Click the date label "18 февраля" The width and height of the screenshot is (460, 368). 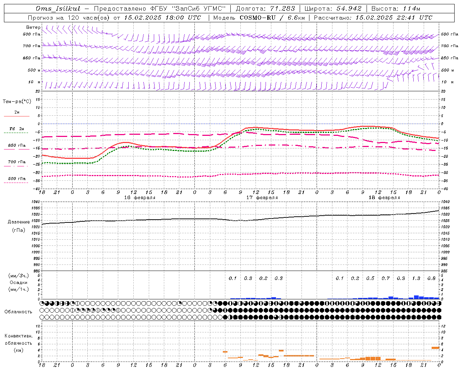click(x=384, y=198)
